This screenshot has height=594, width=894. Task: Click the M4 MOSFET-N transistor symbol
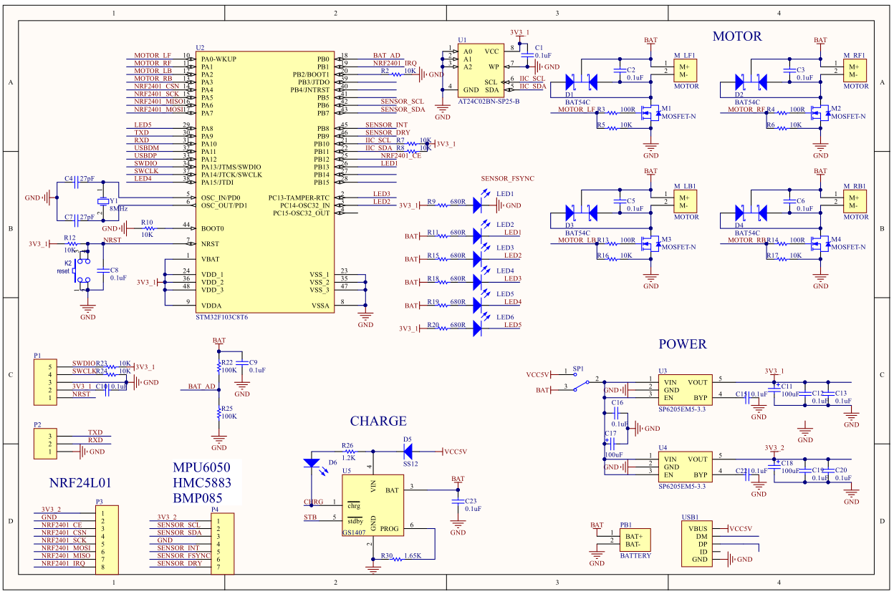[x=820, y=243]
